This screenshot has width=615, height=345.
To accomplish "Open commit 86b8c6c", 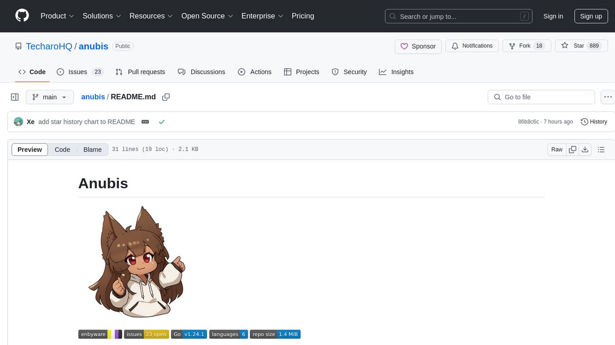I will tap(528, 122).
